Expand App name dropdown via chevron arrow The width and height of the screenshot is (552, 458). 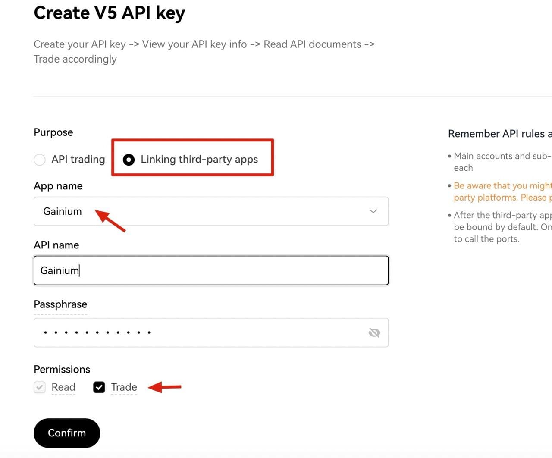pos(373,211)
